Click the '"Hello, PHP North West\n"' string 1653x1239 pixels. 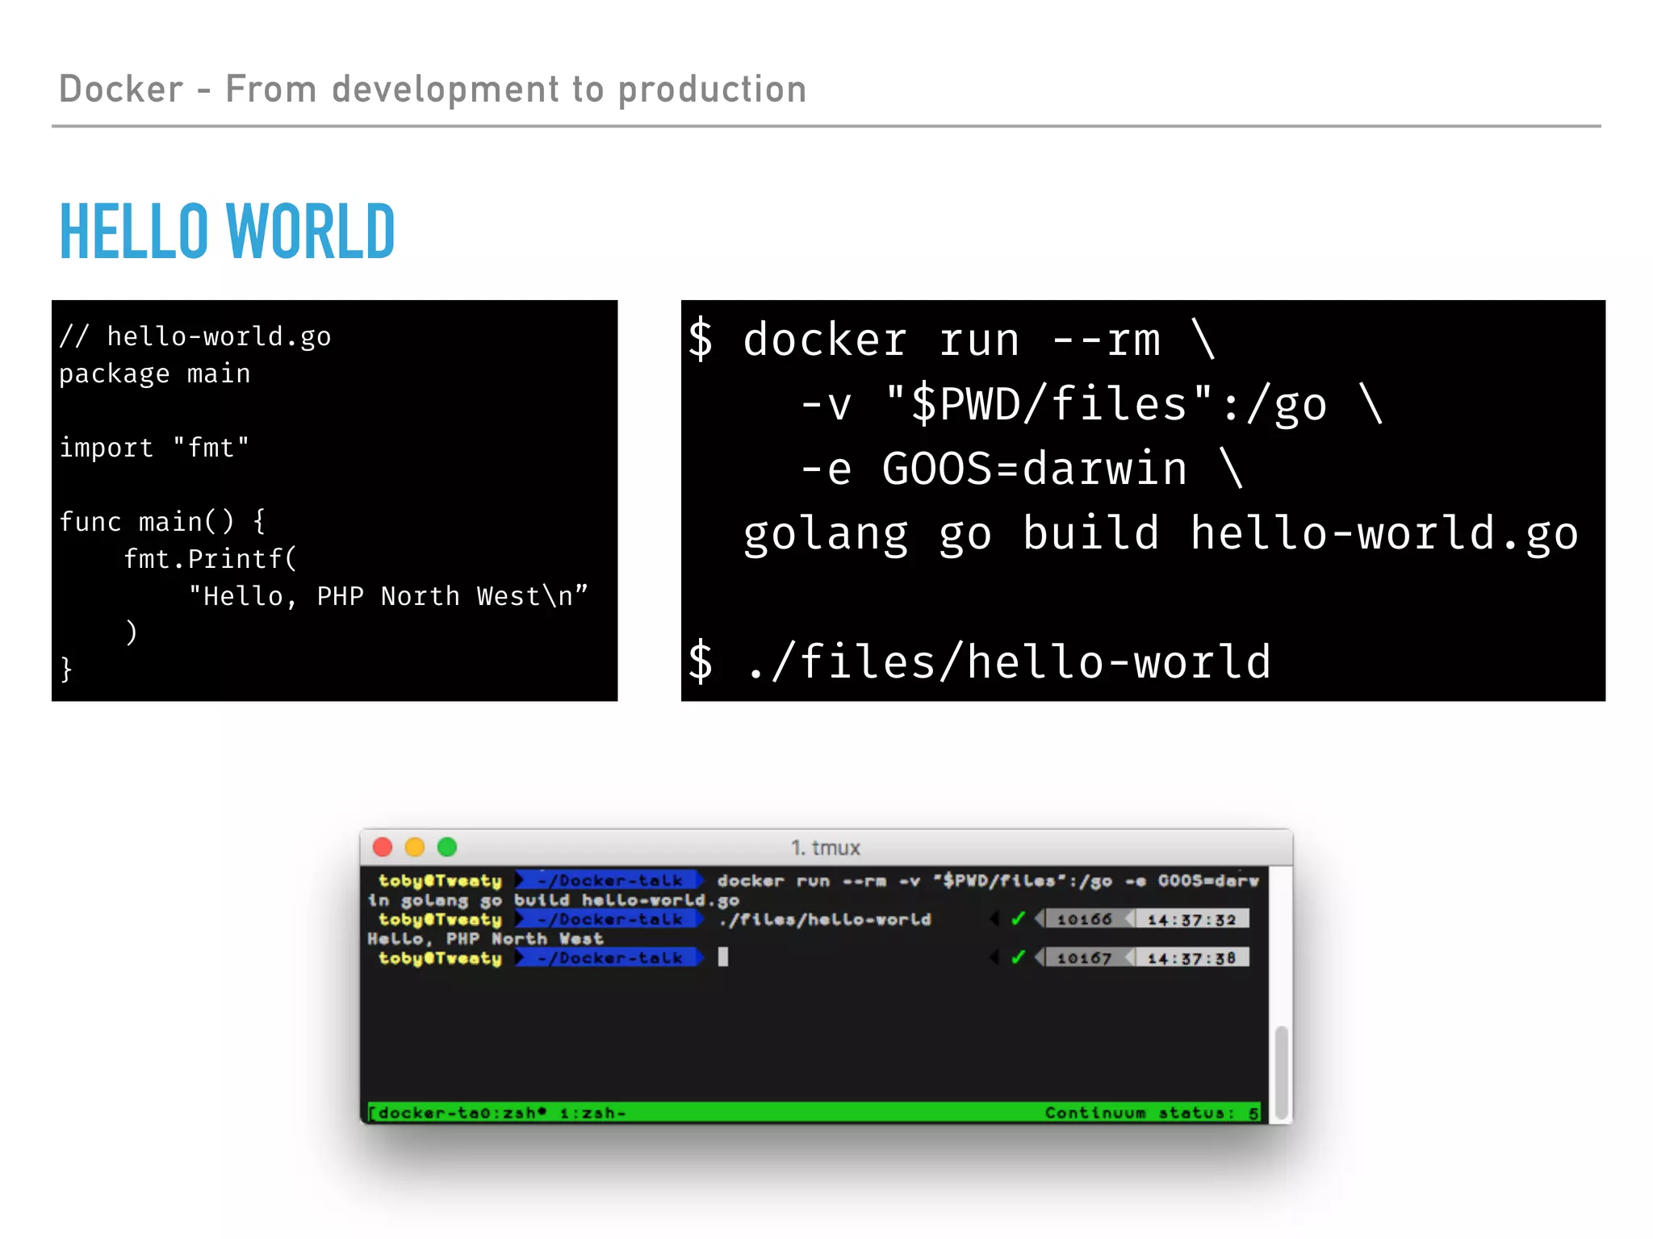(388, 596)
